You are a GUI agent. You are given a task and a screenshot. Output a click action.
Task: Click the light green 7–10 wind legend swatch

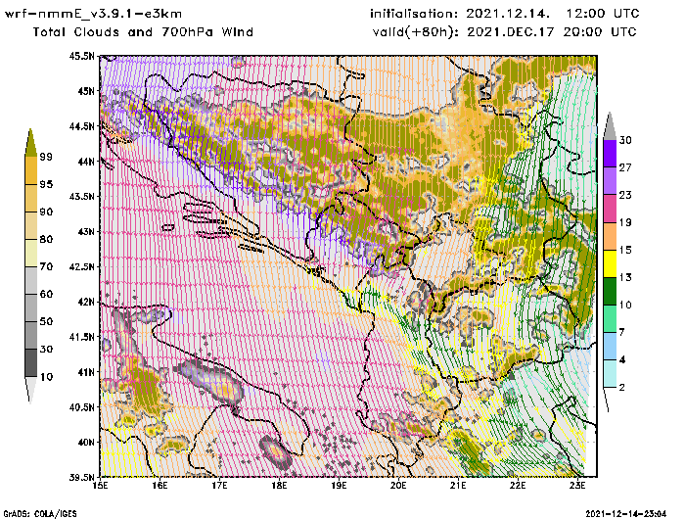(610, 318)
